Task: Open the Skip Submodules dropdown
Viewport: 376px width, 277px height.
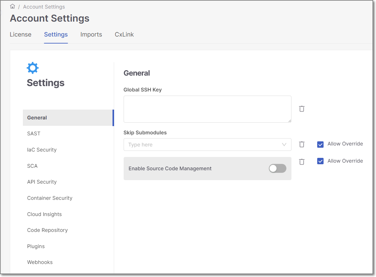Action: pyautogui.click(x=284, y=145)
